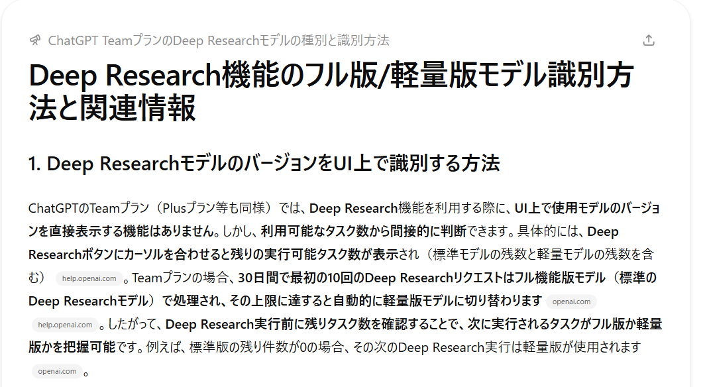Viewport: 707px width, 387px height.
Task: Click the text 'ChatGPTのTeamプラン(Plusプラン等も同様)'
Action: 150,208
